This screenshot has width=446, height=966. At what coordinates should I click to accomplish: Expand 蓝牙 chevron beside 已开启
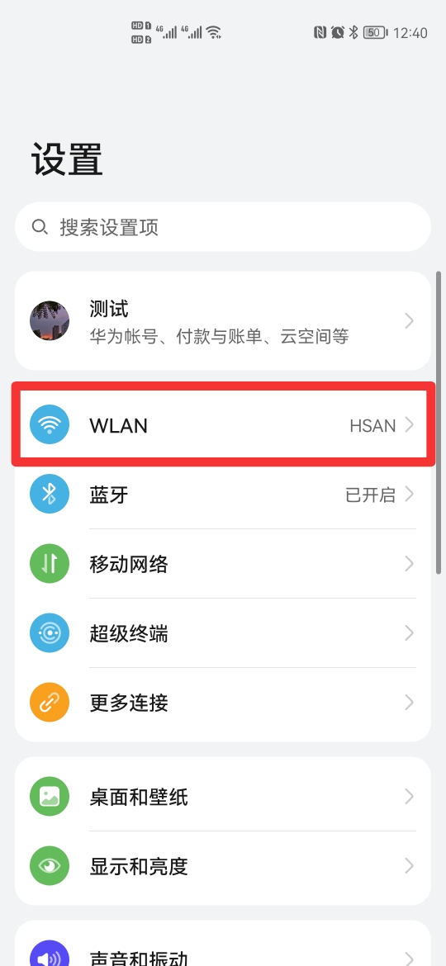coord(409,494)
